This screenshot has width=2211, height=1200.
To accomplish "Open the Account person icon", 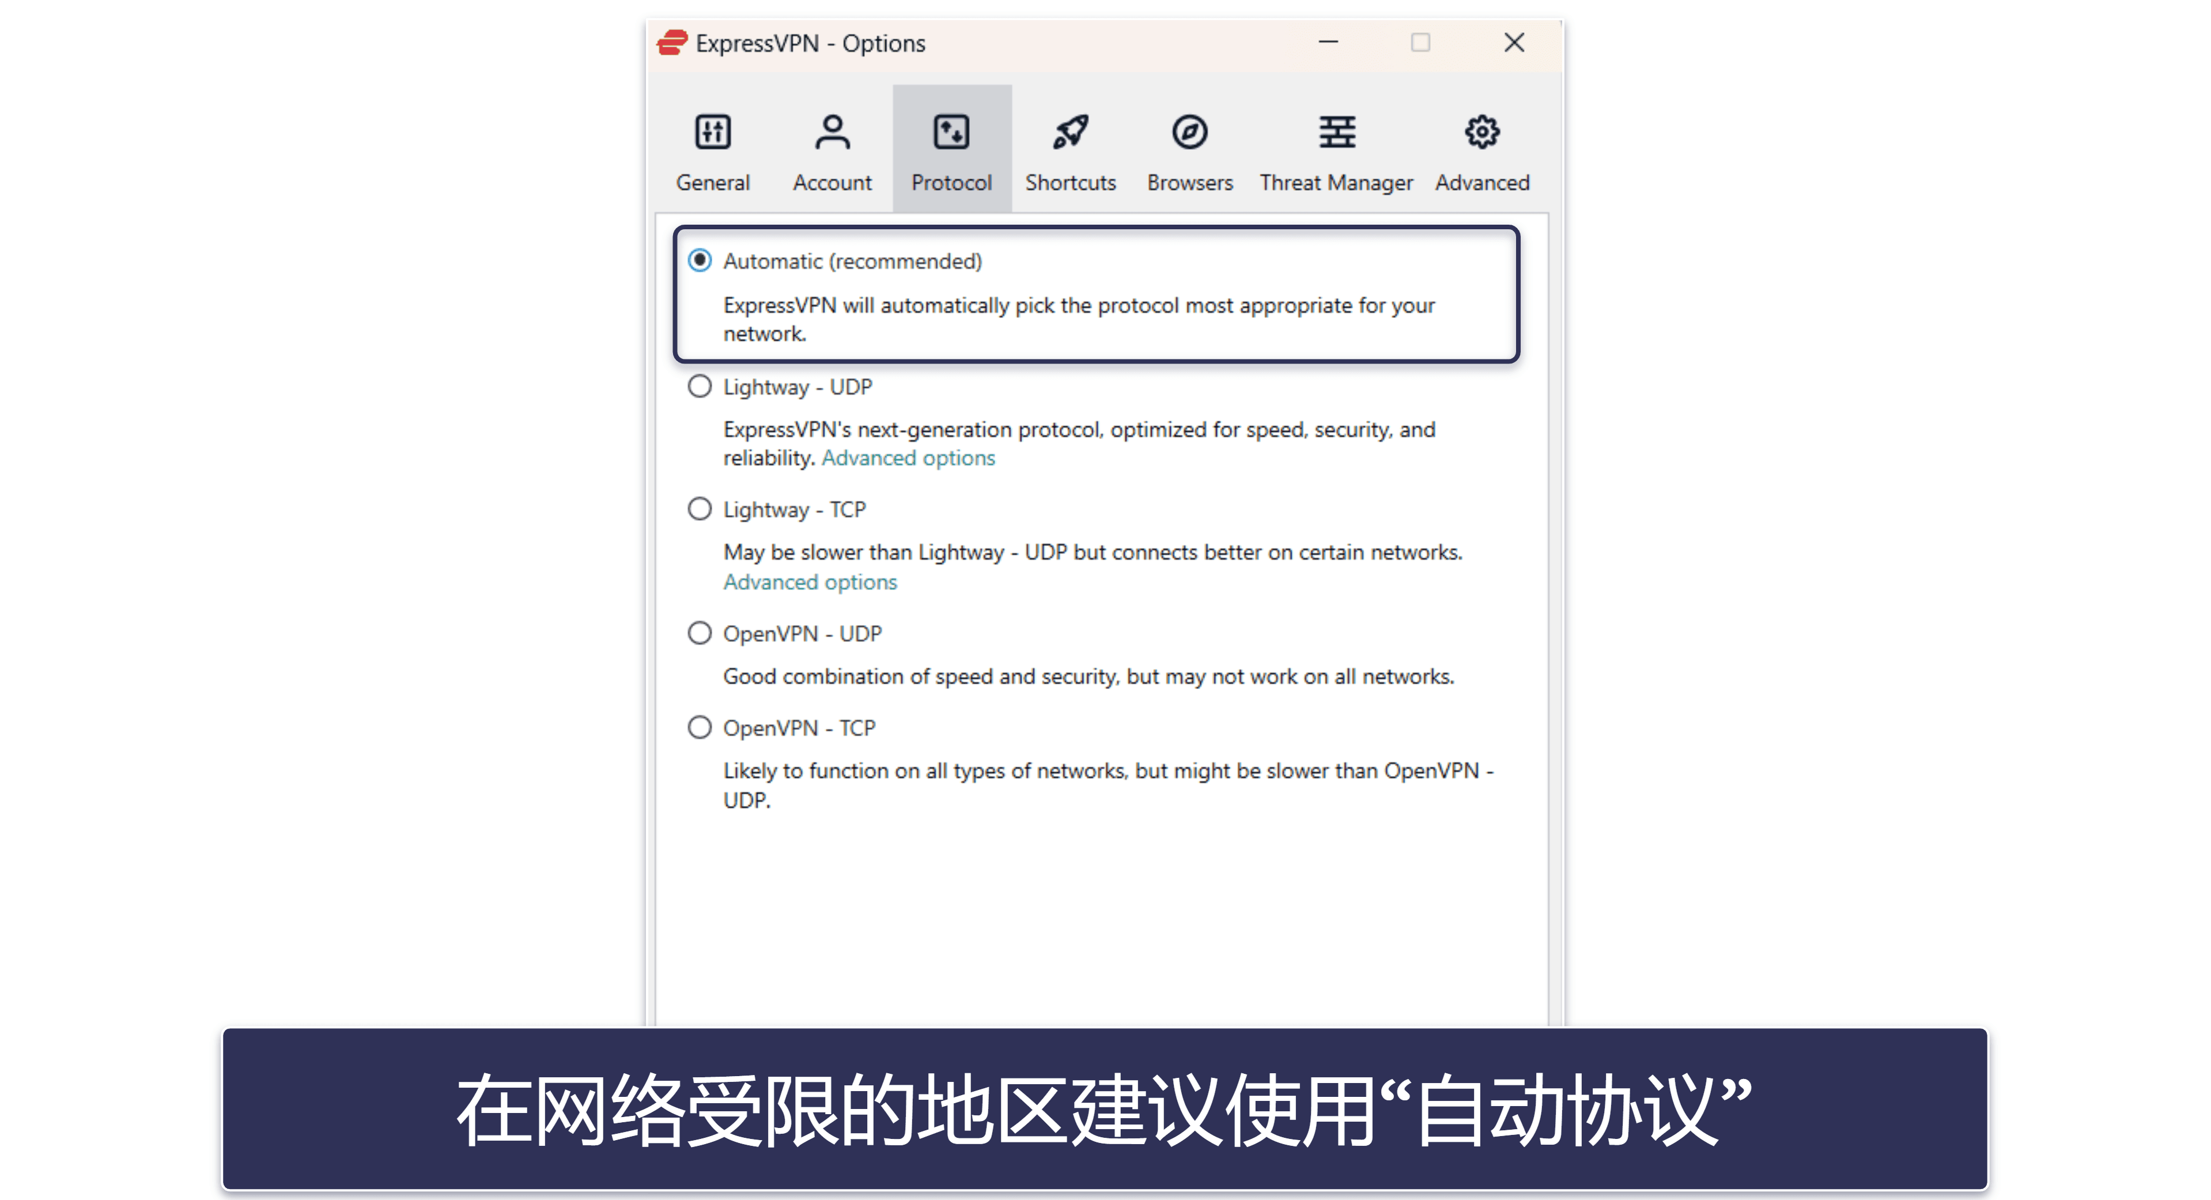I will tap(832, 132).
